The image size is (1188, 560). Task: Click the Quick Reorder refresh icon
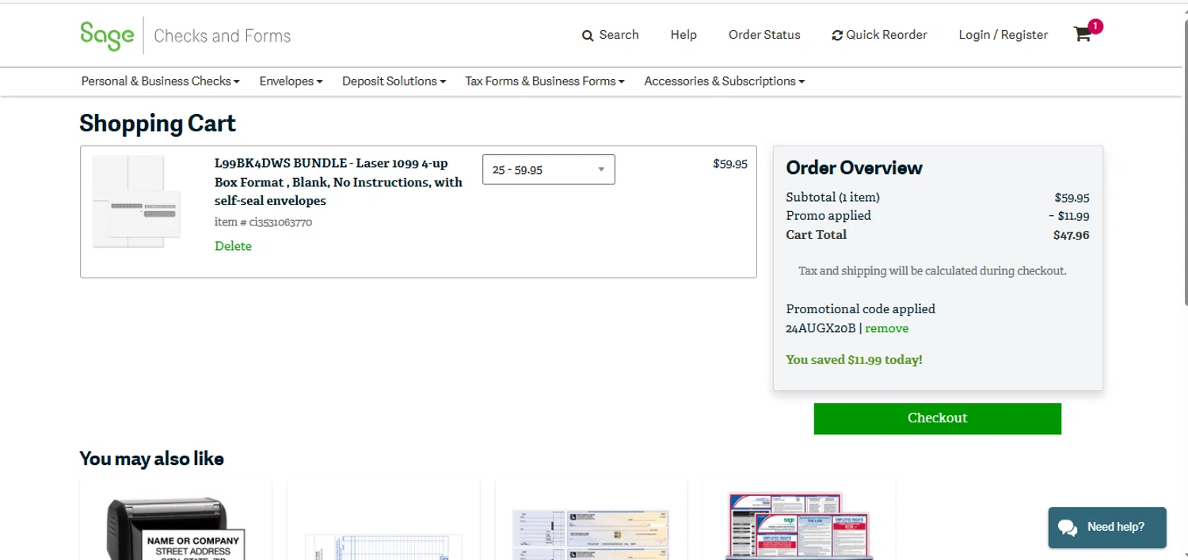point(837,36)
